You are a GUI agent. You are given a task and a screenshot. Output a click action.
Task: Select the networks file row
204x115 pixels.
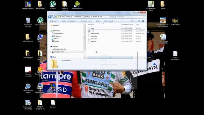click(117, 36)
